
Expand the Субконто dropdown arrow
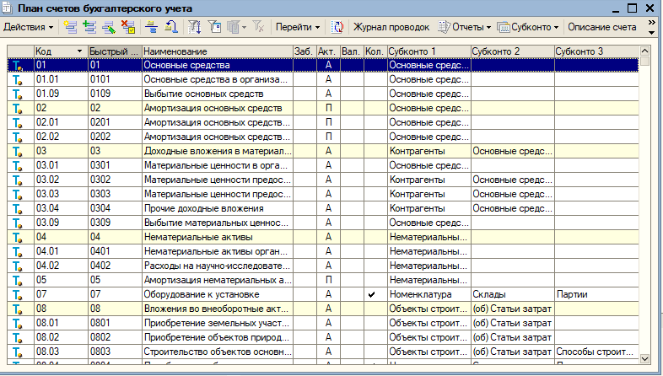pyautogui.click(x=557, y=28)
